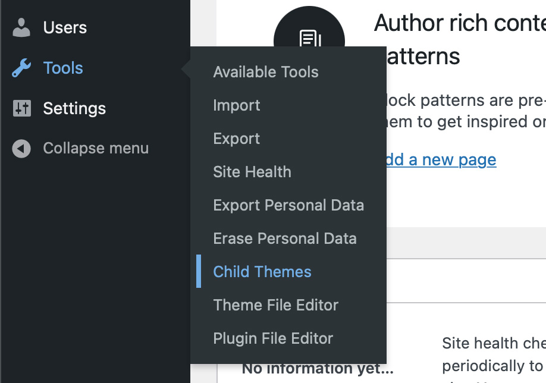Click the Tools wrench icon
The width and height of the screenshot is (546, 383).
pos(21,68)
